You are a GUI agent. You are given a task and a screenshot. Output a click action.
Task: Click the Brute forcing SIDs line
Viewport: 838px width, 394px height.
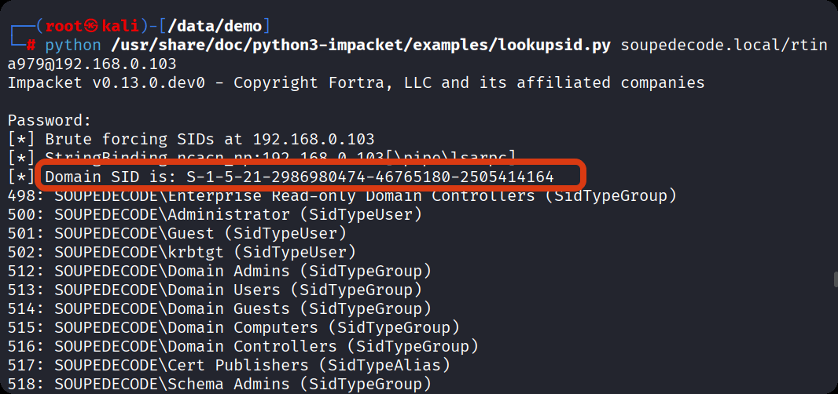point(191,139)
